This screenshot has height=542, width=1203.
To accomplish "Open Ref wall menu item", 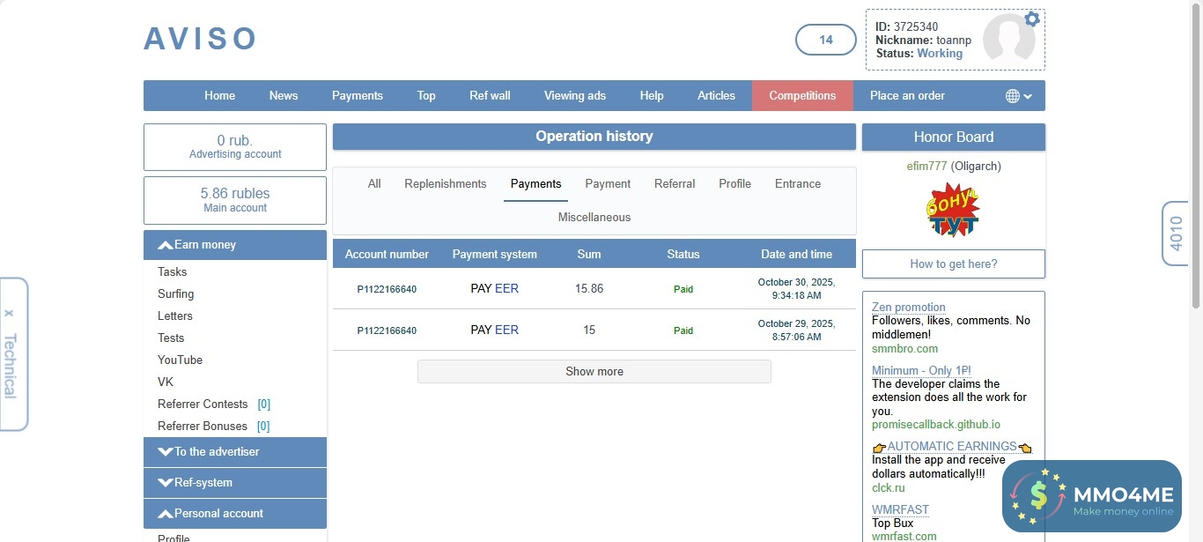I will click(x=490, y=96).
